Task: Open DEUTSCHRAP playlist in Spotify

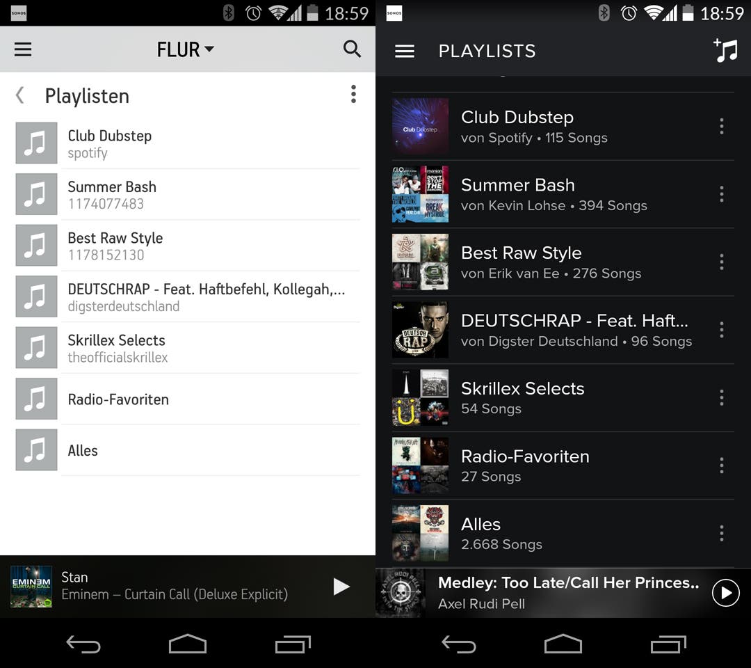Action: pos(563,330)
